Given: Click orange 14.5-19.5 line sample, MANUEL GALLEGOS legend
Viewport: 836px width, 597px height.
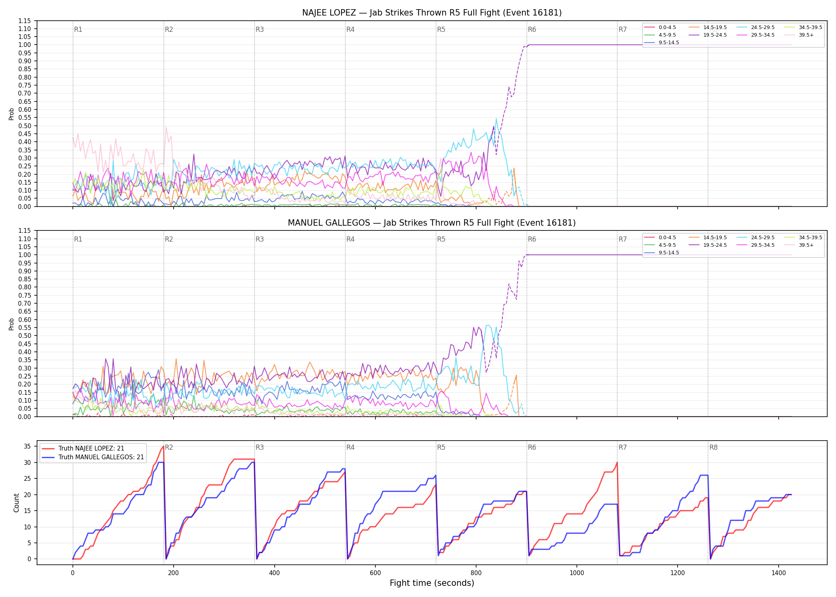Looking at the screenshot, I should pos(694,238).
